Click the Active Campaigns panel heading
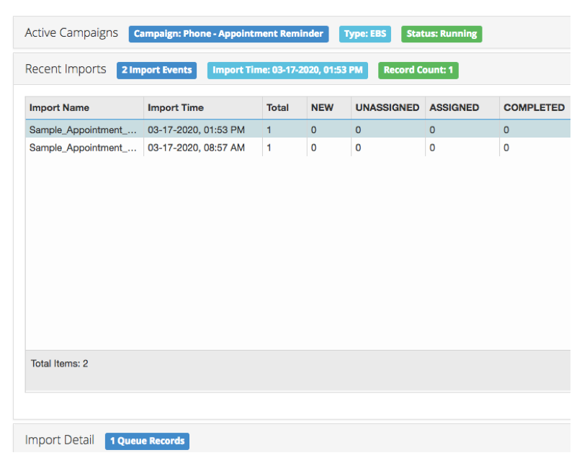Screen dimensions: 582x463 click(x=71, y=33)
